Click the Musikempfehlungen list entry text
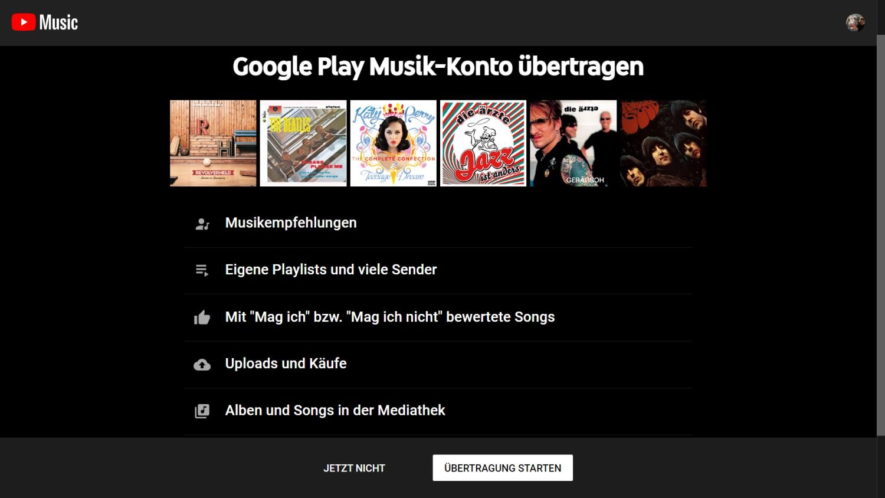Viewport: 885px width, 498px height. (291, 222)
